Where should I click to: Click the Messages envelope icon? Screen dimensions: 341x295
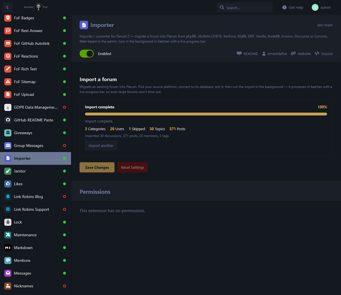tap(8, 273)
